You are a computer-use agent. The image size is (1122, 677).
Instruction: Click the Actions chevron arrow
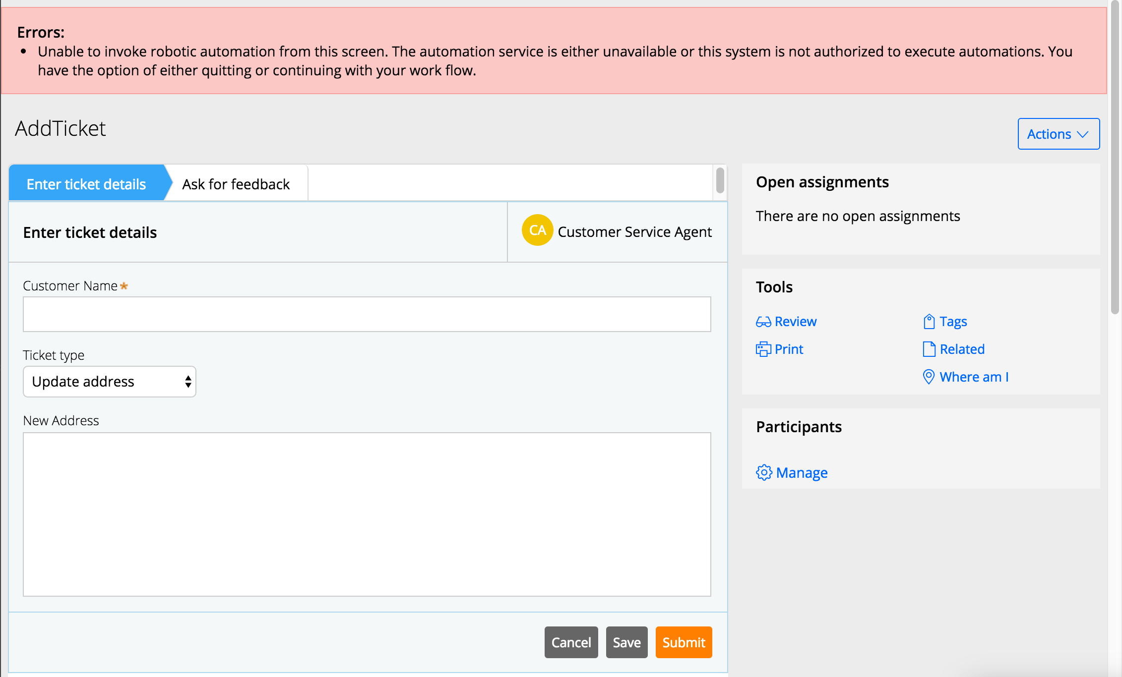pyautogui.click(x=1083, y=134)
